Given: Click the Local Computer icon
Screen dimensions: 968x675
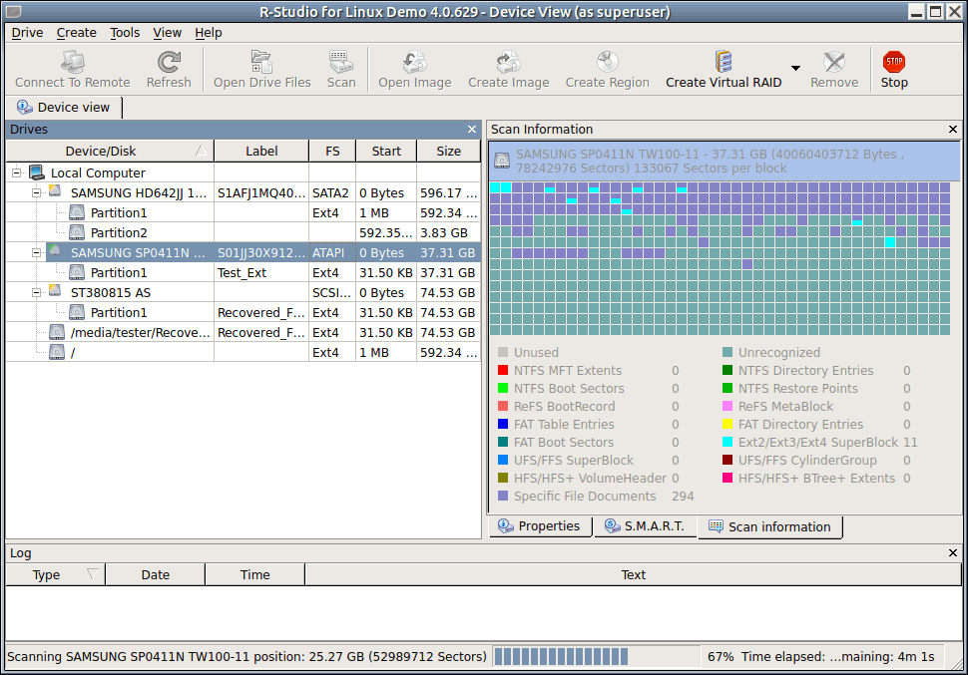Looking at the screenshot, I should click(37, 172).
